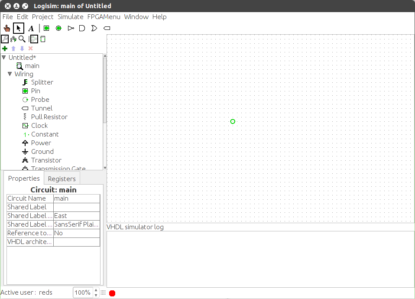Image resolution: width=415 pixels, height=299 pixels.
Task: Switch to the Registers tab
Action: click(62, 179)
